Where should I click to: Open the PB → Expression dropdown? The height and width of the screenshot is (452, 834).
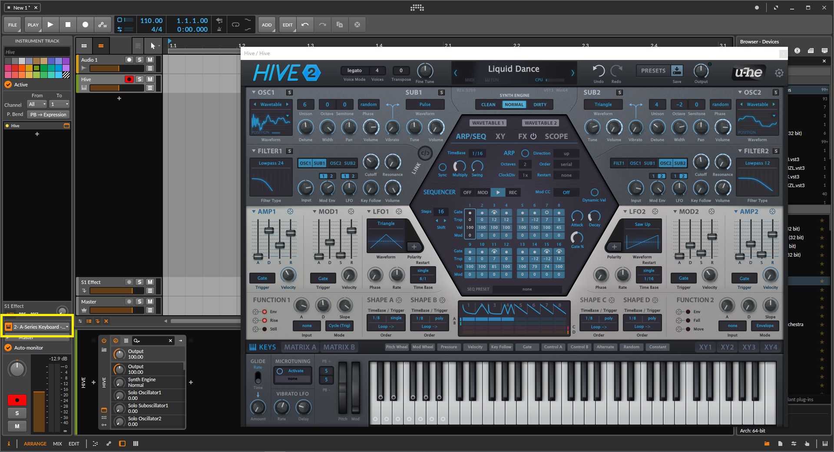tap(49, 115)
